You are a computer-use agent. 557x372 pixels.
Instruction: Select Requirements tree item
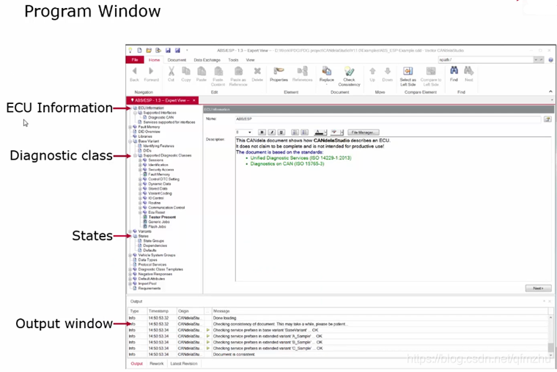(x=150, y=289)
